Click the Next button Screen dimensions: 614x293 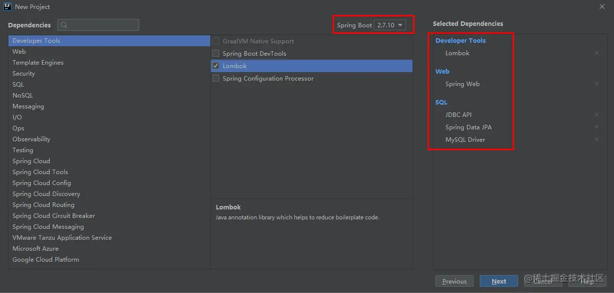tap(499, 281)
